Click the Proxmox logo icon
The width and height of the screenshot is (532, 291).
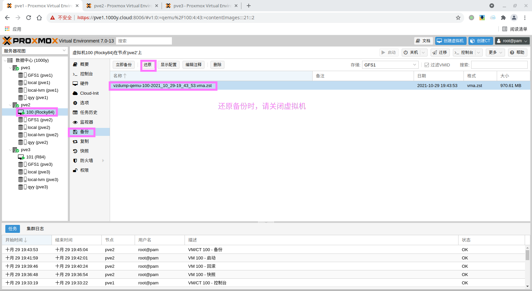[7, 41]
